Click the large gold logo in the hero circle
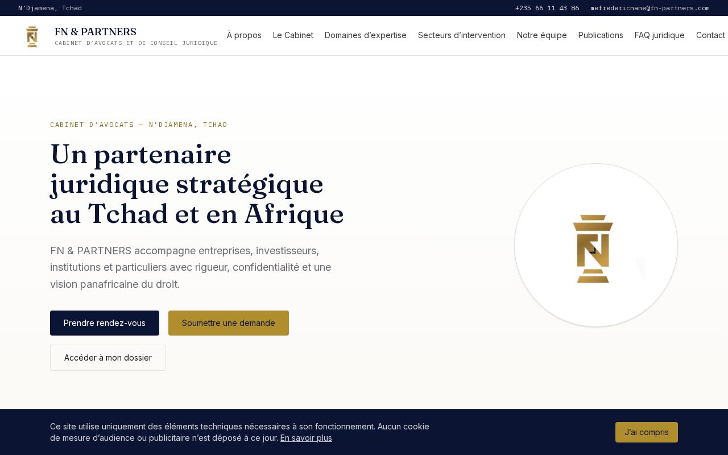This screenshot has height=455, width=728. coord(593,249)
